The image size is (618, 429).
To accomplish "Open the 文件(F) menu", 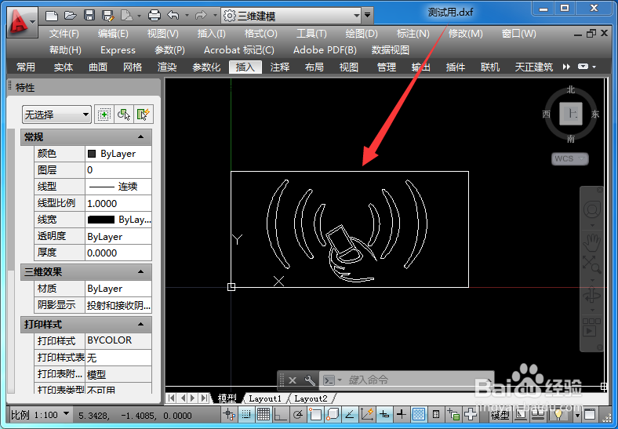I will click(64, 34).
